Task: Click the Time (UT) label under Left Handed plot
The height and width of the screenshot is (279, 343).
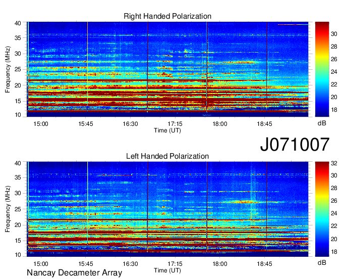Action: 167,270
